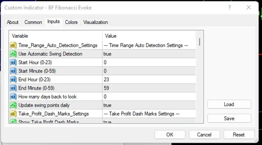Go to the Visualization tab
Screen dimensions: 262x145
click(x=96, y=22)
